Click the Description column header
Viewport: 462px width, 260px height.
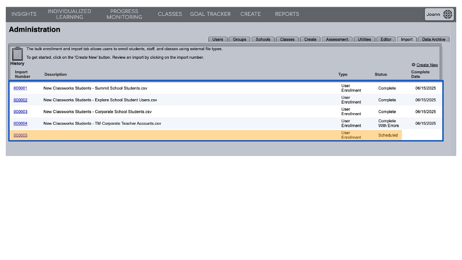[x=55, y=74]
